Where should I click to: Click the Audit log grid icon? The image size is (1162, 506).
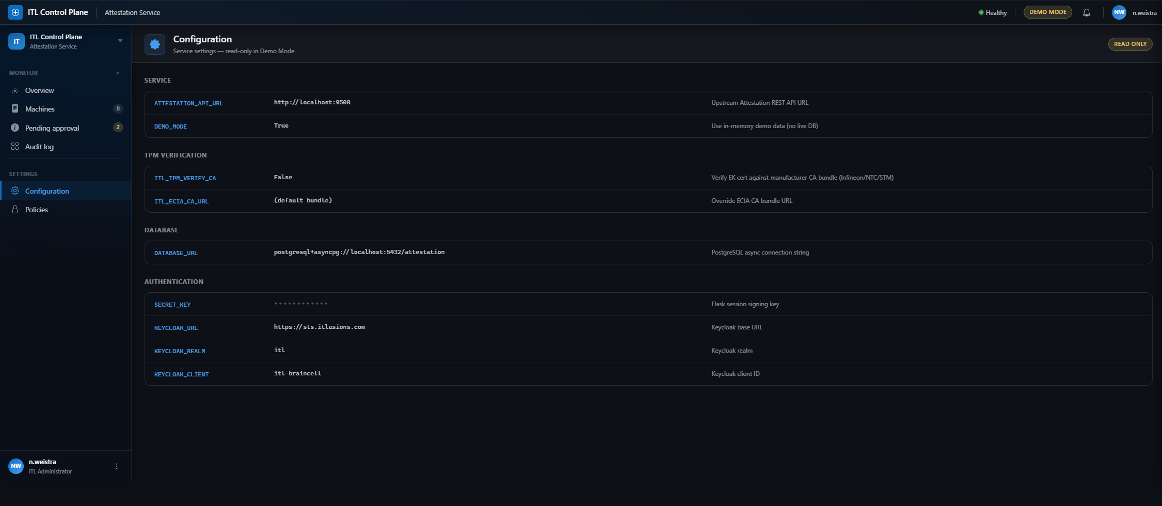(x=15, y=147)
